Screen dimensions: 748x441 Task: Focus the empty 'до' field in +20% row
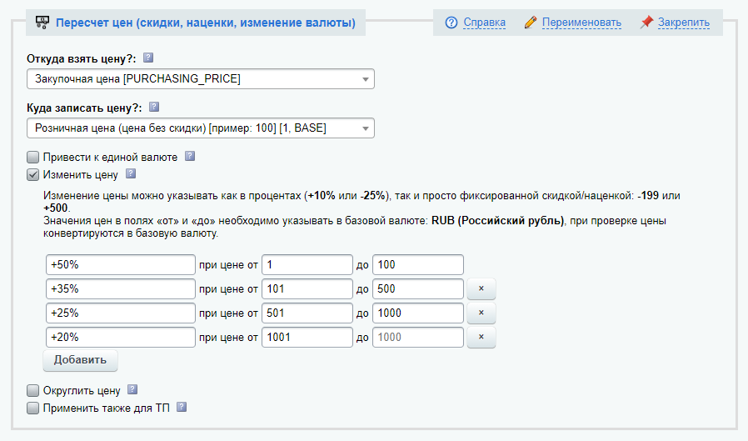pyautogui.click(x=417, y=338)
